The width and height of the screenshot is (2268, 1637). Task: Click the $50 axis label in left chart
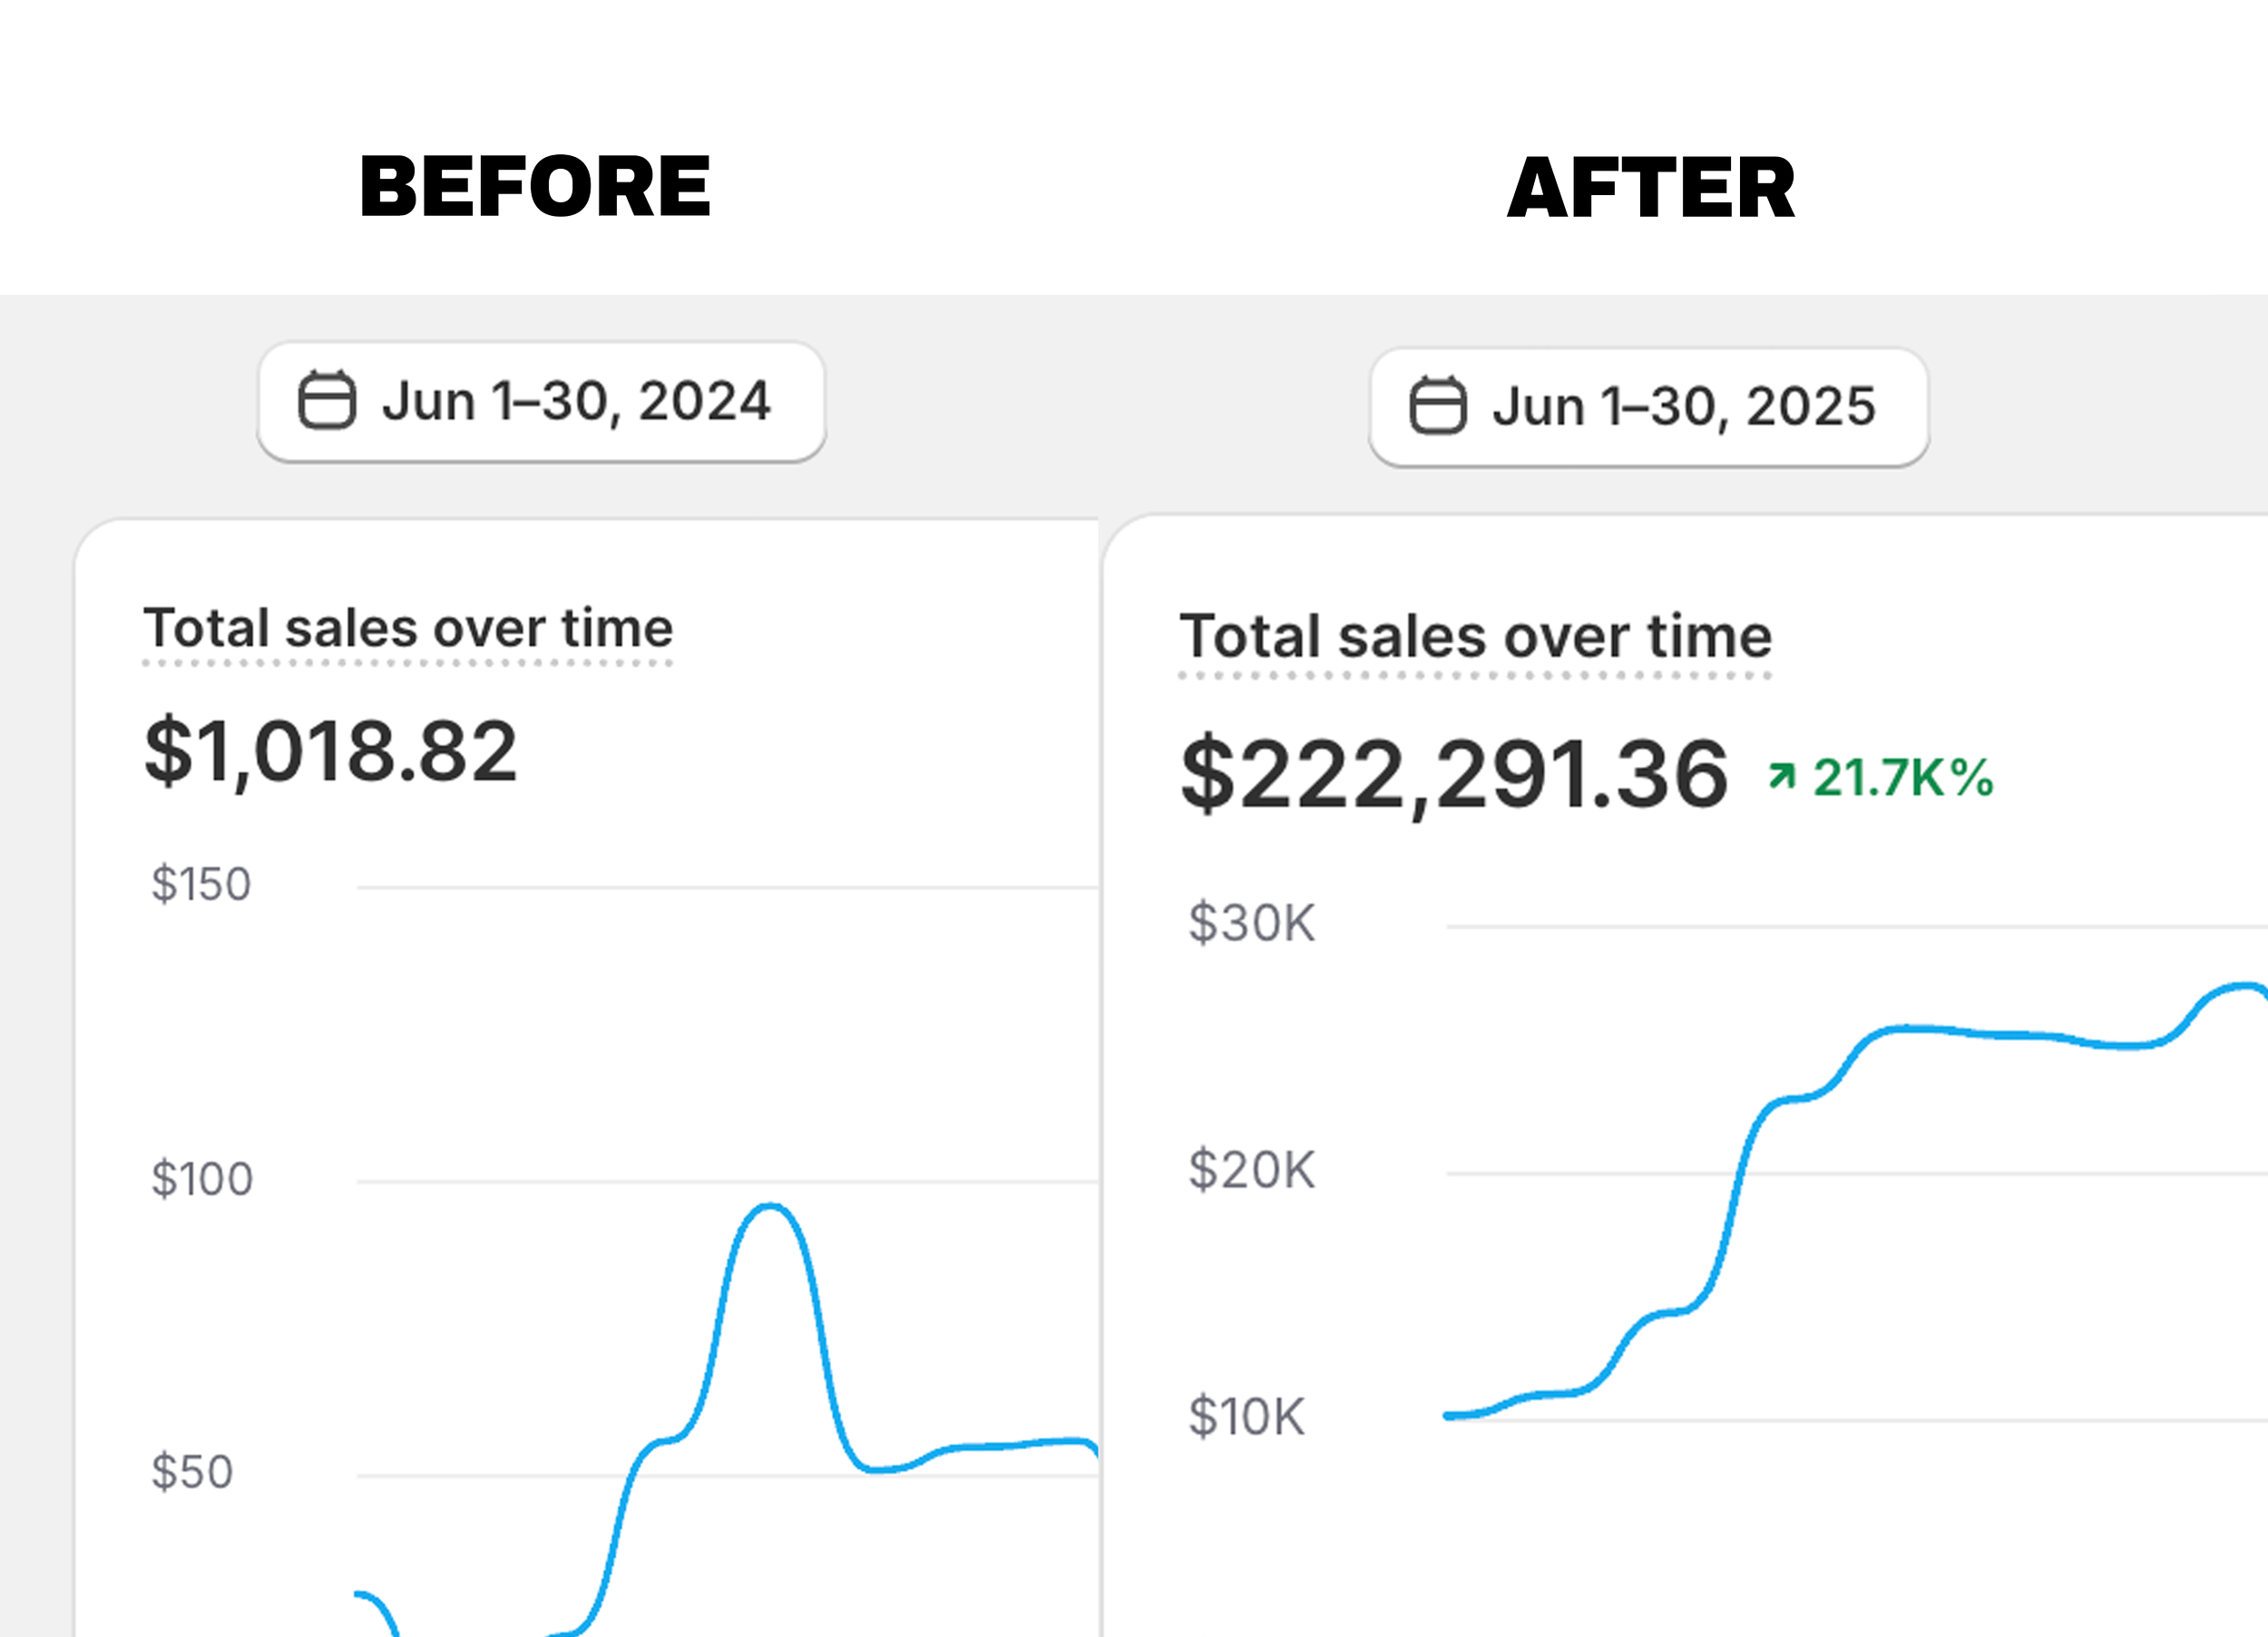coord(192,1472)
